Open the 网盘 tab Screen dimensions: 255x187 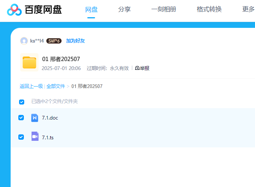click(91, 10)
